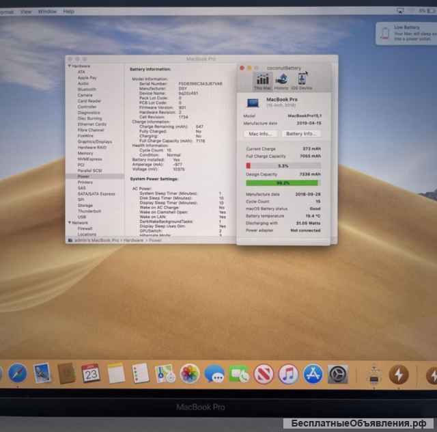Select Apple Pay in sidebar
437x432 pixels.
(x=87, y=78)
